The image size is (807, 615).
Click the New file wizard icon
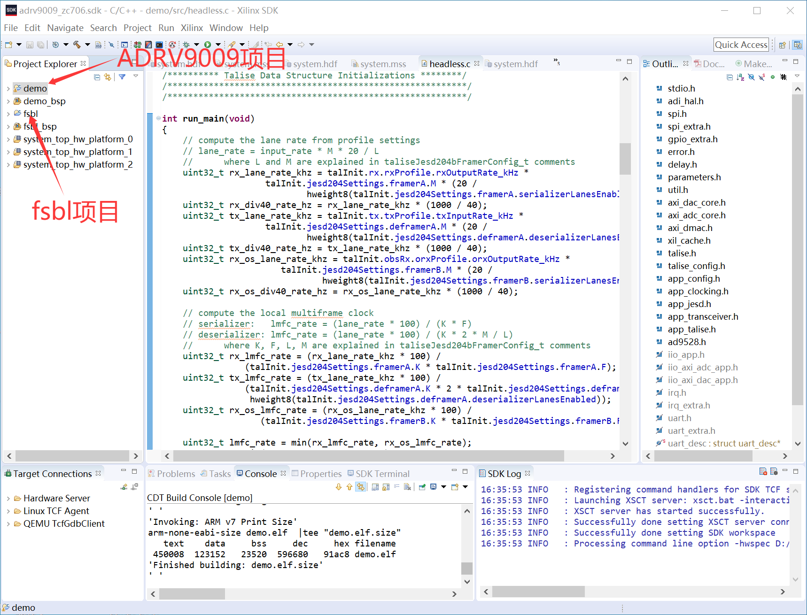[8, 45]
